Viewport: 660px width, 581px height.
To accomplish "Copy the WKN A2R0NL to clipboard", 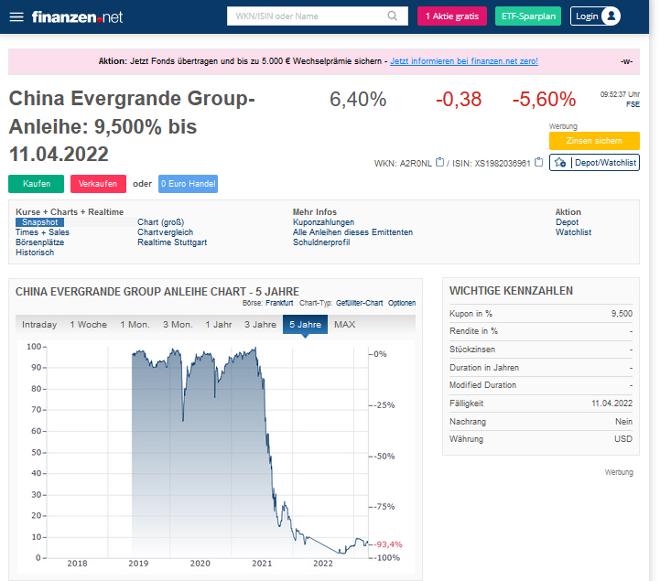I will pyautogui.click(x=440, y=163).
